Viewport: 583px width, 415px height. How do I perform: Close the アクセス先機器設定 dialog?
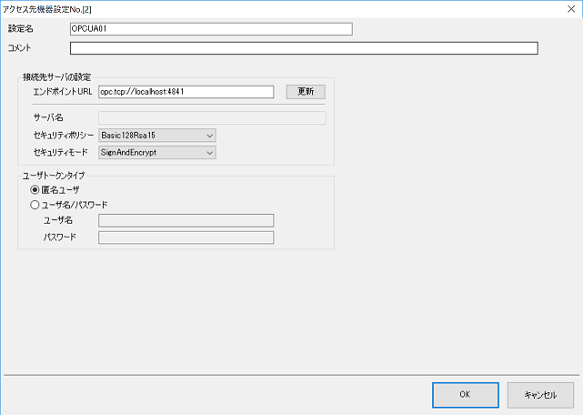(571, 9)
